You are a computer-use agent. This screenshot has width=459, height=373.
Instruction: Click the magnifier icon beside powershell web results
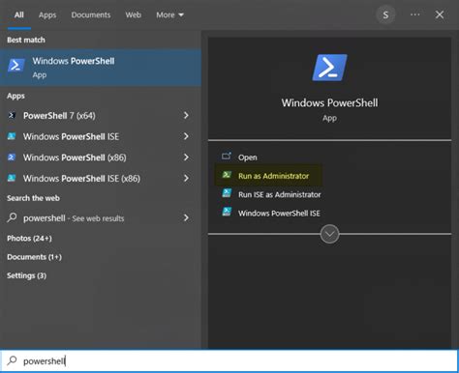12,217
